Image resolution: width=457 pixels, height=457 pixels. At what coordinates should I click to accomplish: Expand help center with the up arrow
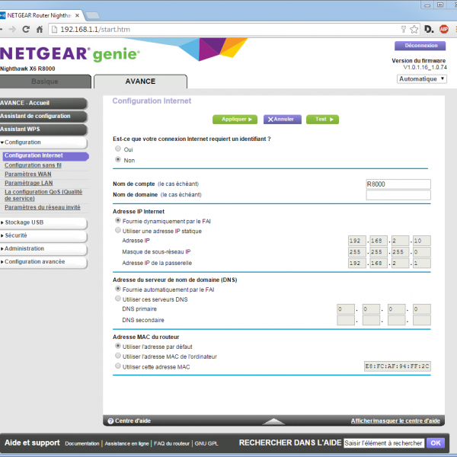coord(273,420)
